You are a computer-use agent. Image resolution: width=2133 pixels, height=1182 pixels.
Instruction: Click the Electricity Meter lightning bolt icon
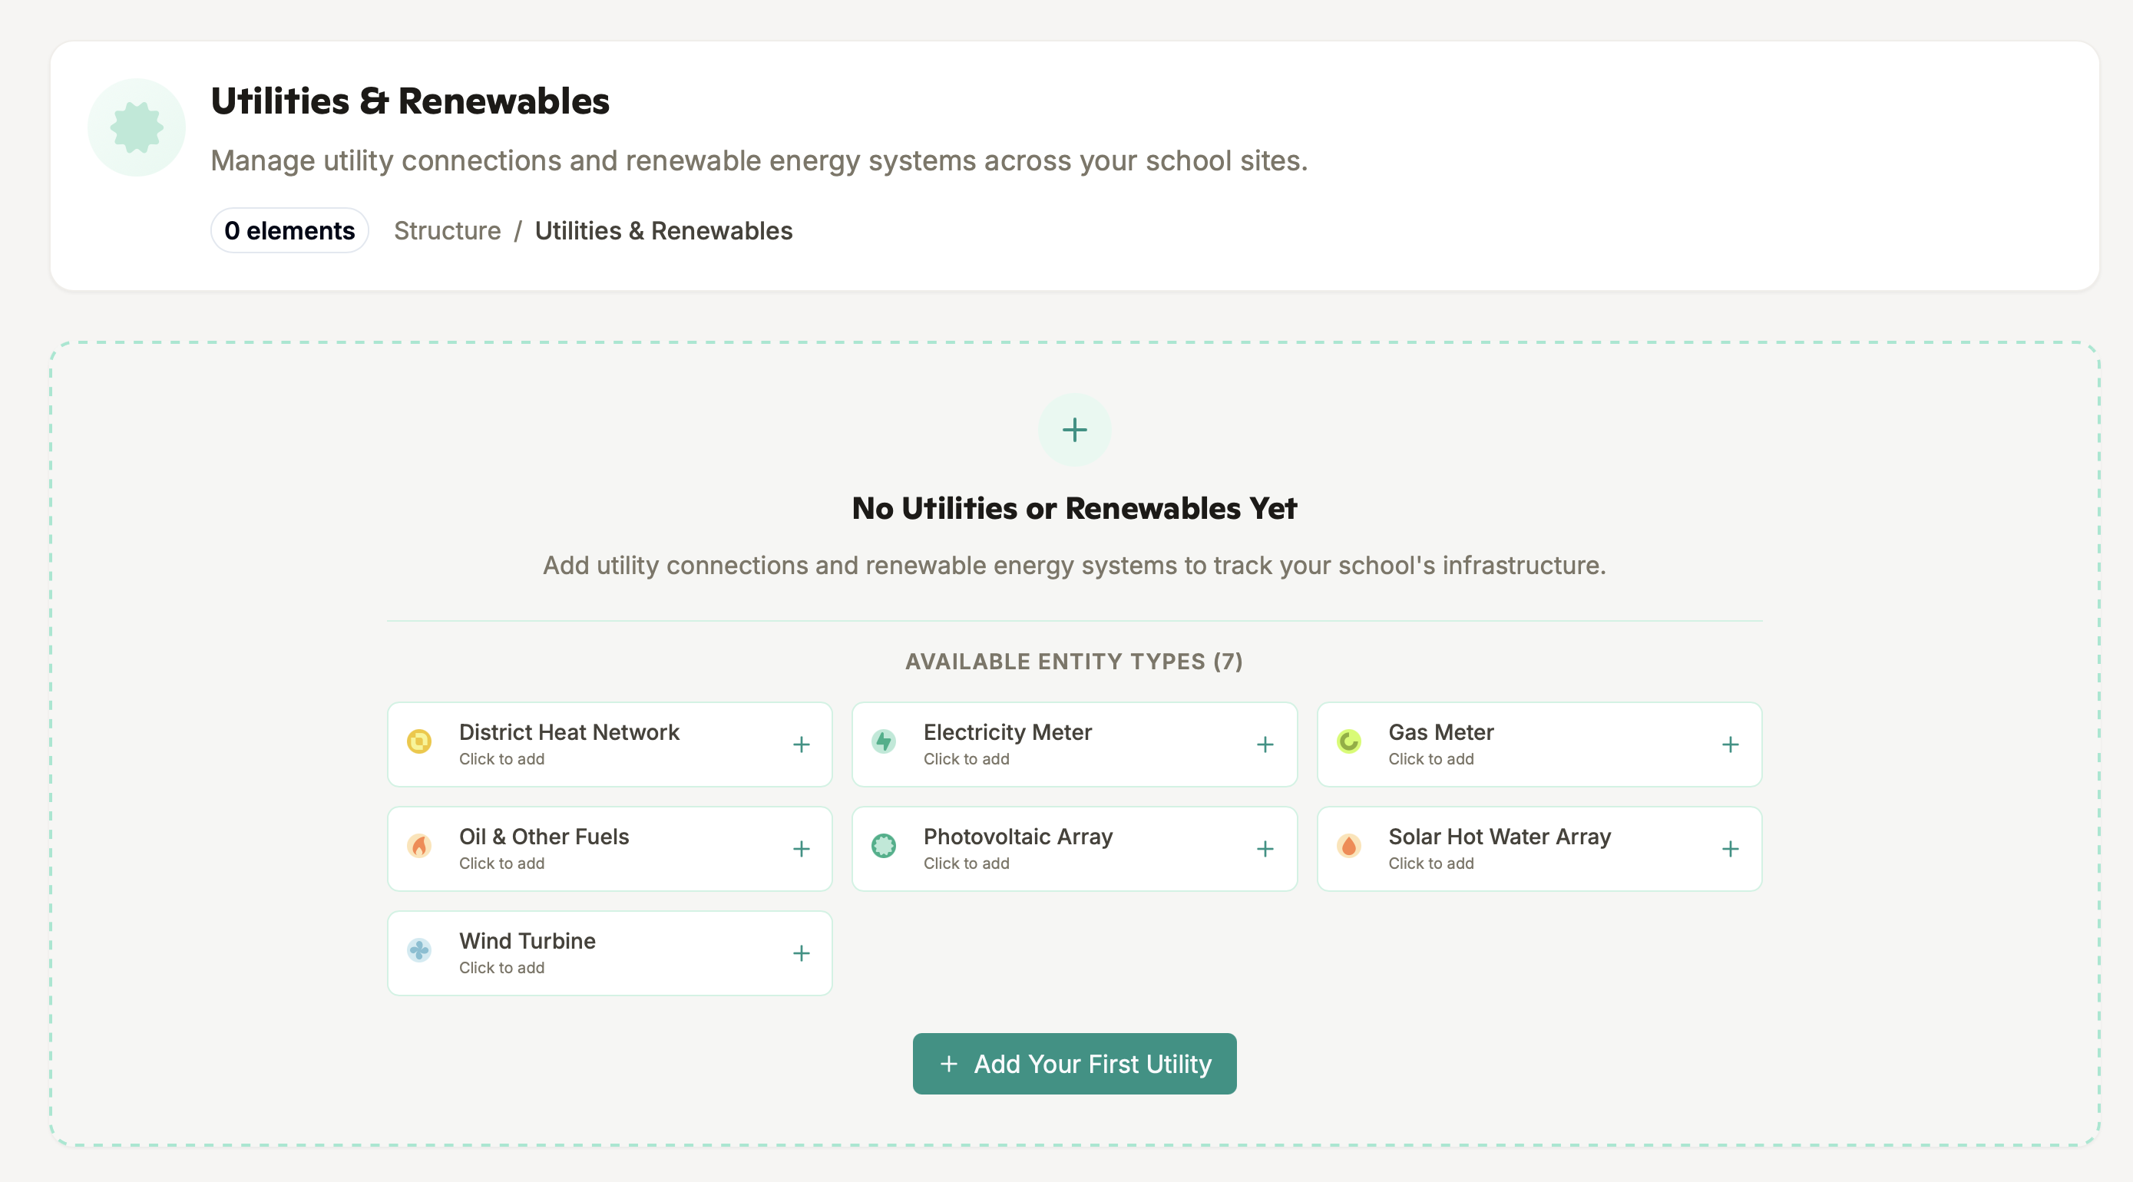point(884,741)
